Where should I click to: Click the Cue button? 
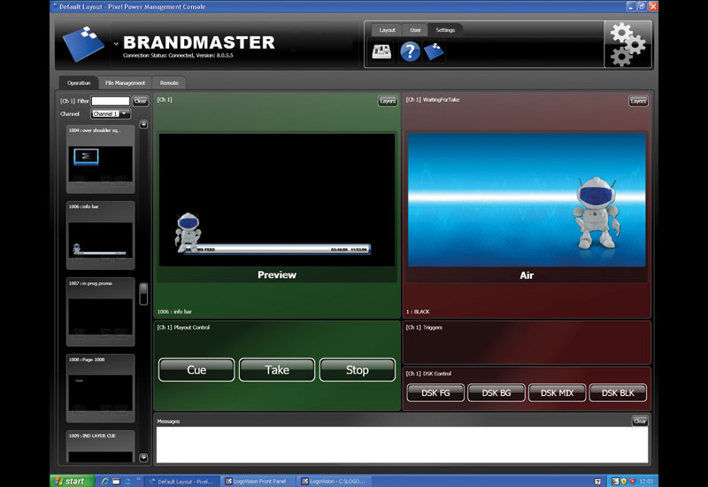point(196,369)
